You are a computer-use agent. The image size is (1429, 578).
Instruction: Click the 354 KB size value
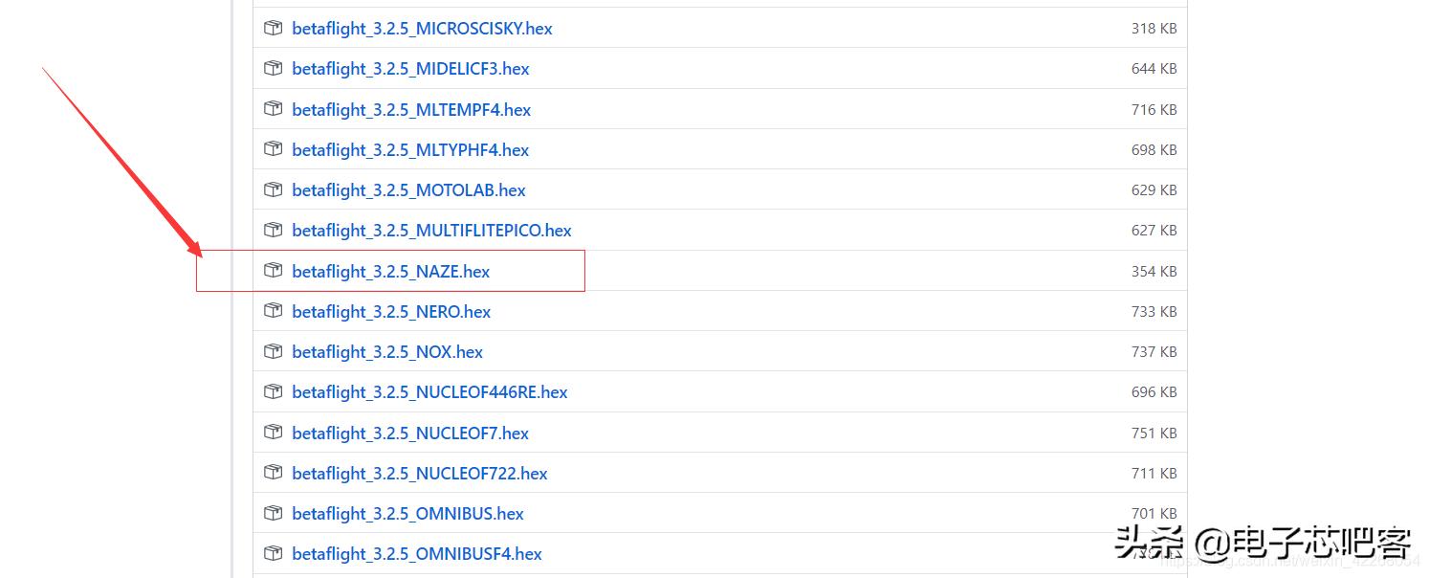tap(1154, 272)
